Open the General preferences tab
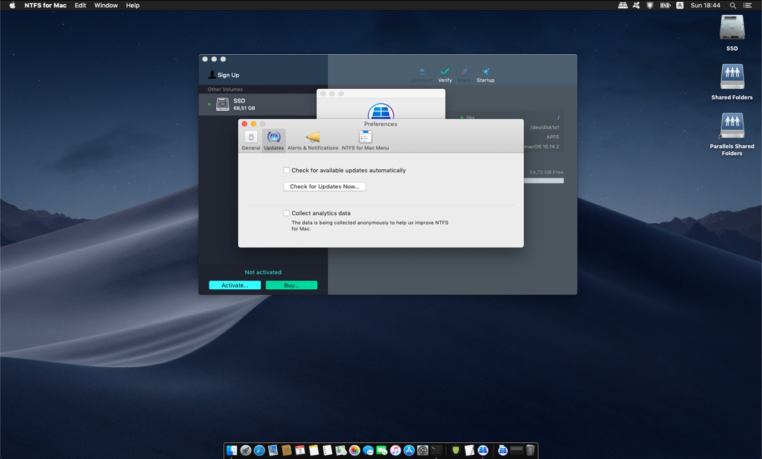Image resolution: width=762 pixels, height=459 pixels. (251, 140)
